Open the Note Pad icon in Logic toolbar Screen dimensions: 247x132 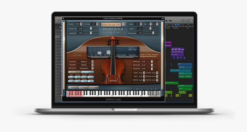point(186,21)
